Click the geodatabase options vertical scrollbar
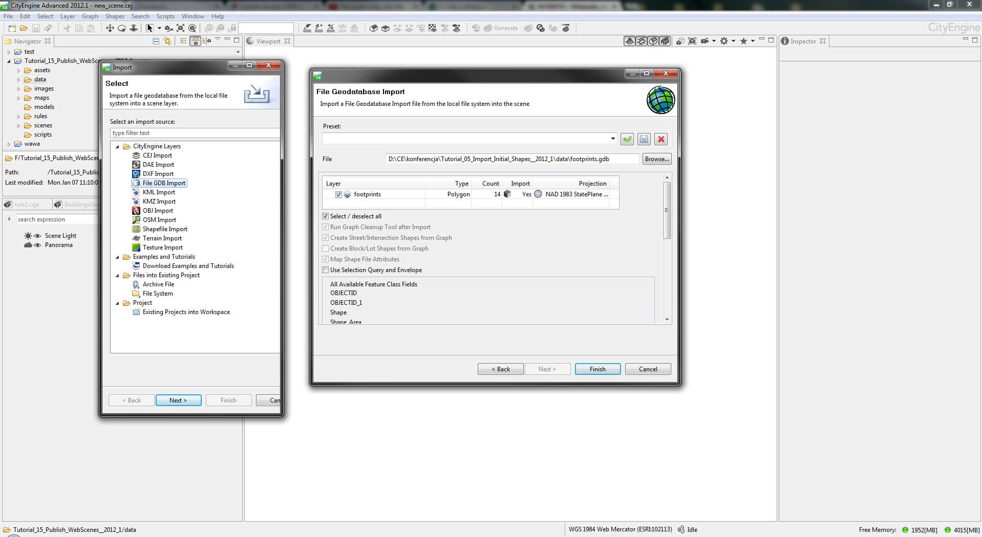Screen dimensions: 982x537 [x=667, y=210]
